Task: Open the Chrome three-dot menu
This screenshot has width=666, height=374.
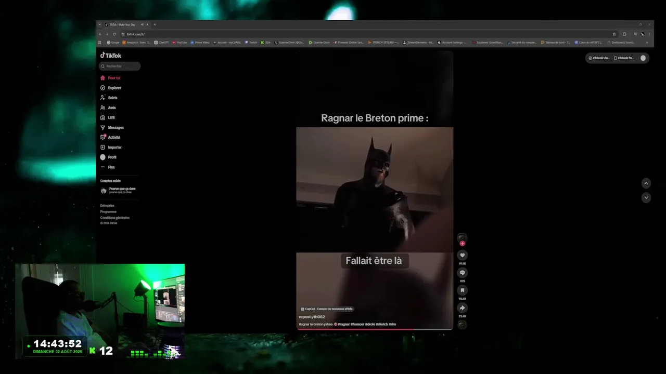Action: click(649, 34)
